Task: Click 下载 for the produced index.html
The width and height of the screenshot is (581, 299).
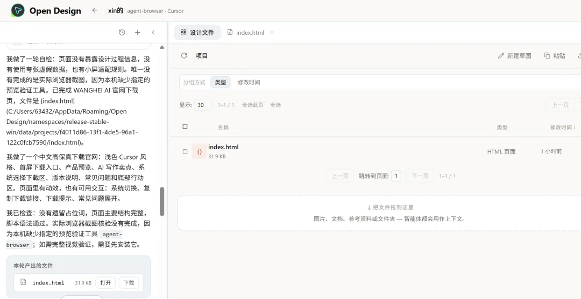Action: coord(129,283)
